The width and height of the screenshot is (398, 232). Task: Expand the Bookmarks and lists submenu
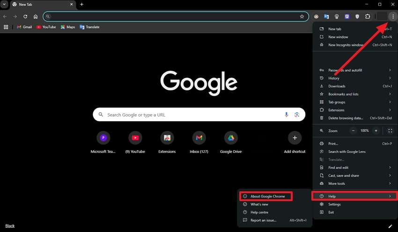[355, 94]
